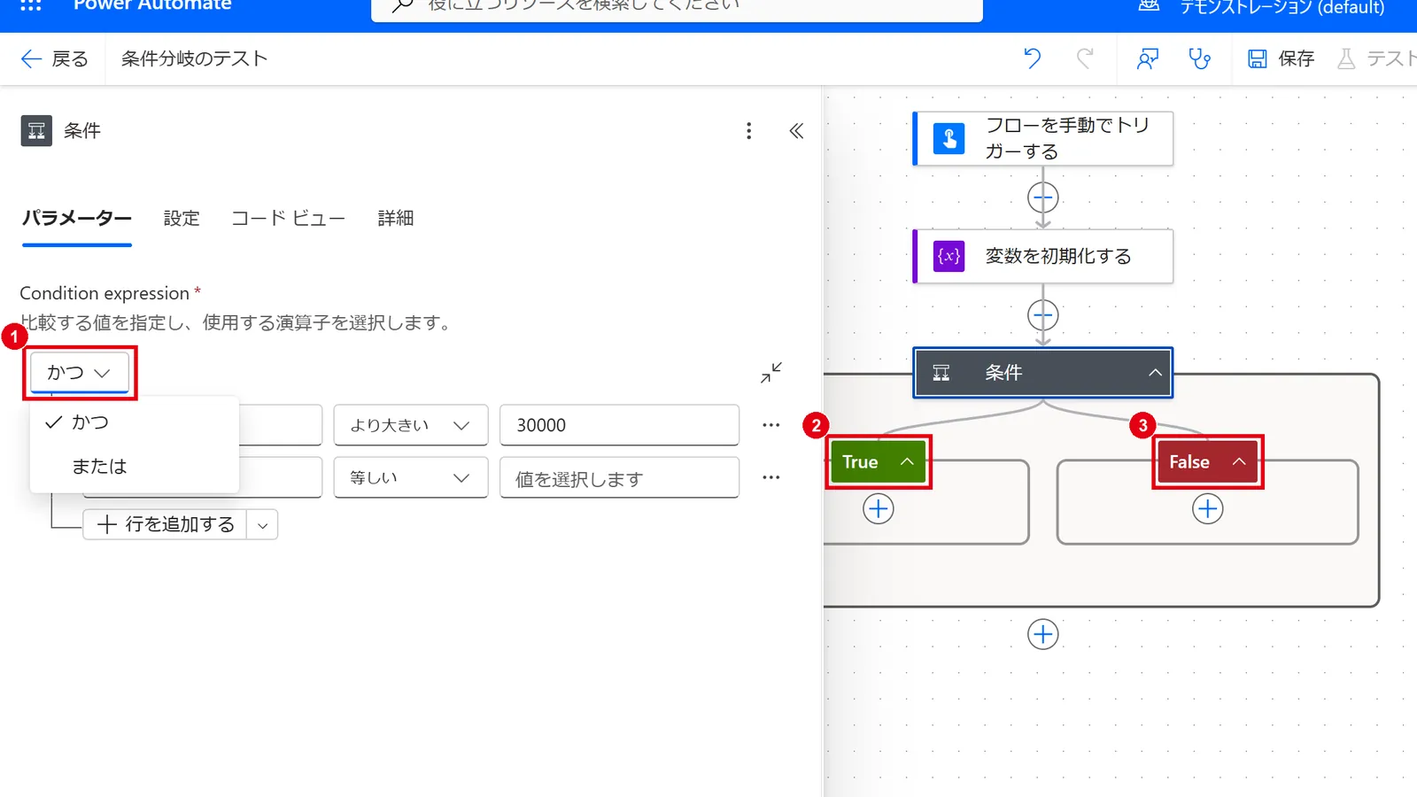Image resolution: width=1417 pixels, height=797 pixels.
Task: Open the コード ビュー tab
Action: coord(289,219)
